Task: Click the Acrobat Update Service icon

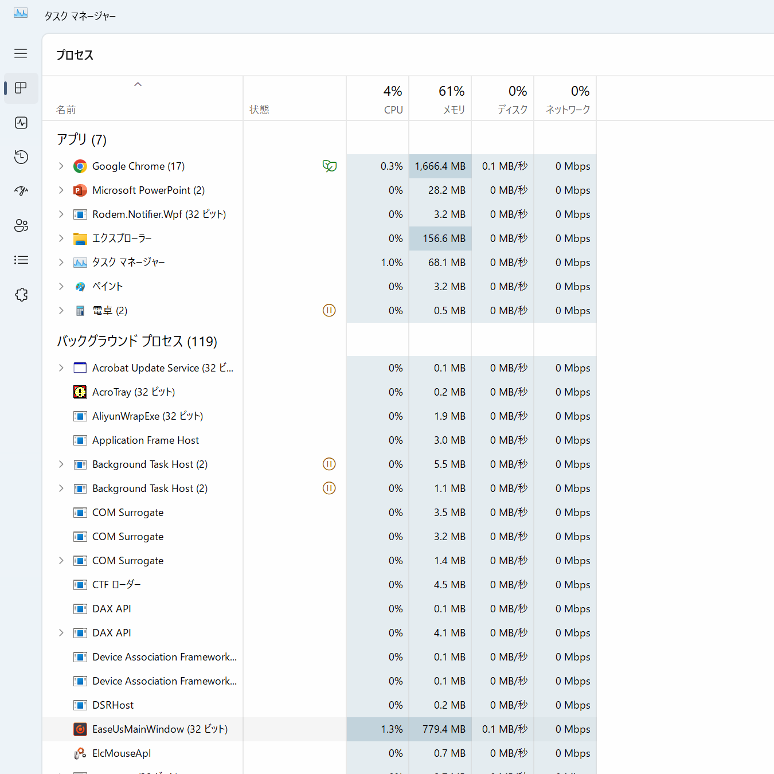Action: pyautogui.click(x=80, y=368)
